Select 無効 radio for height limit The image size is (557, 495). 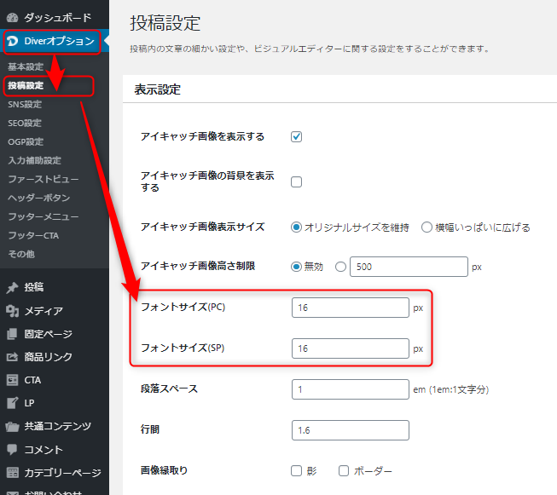(x=296, y=267)
